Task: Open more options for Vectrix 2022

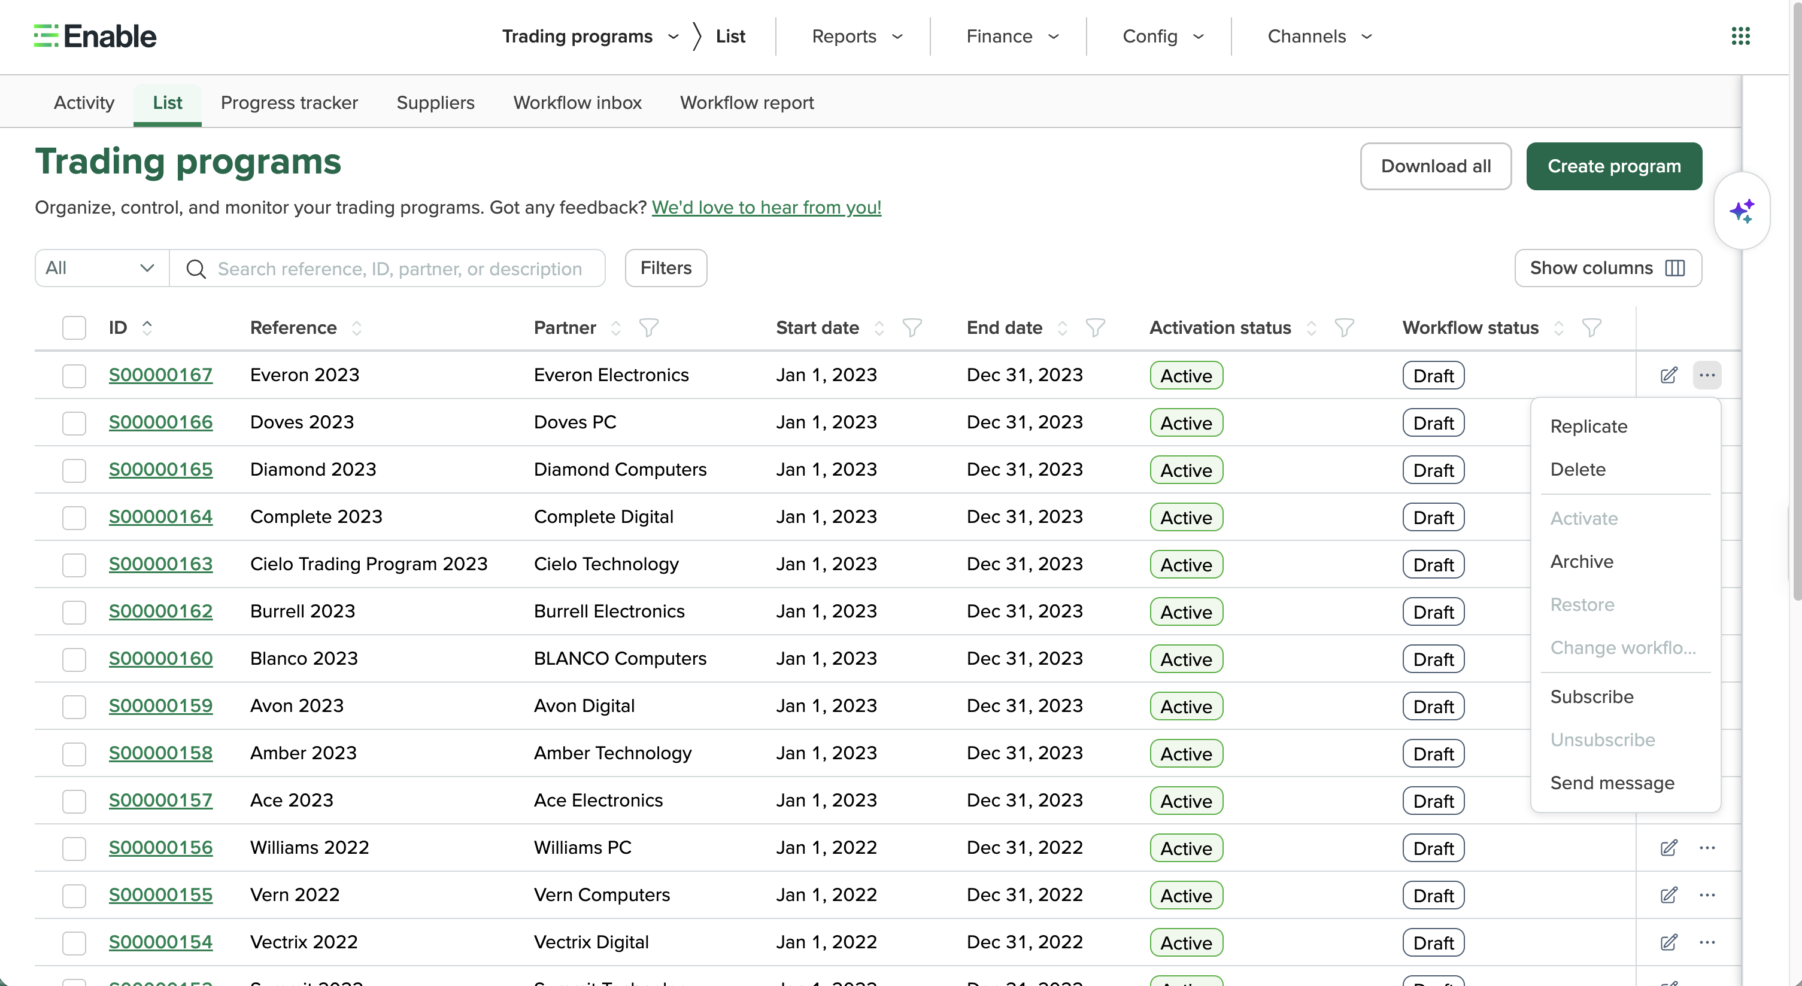Action: 1707,942
